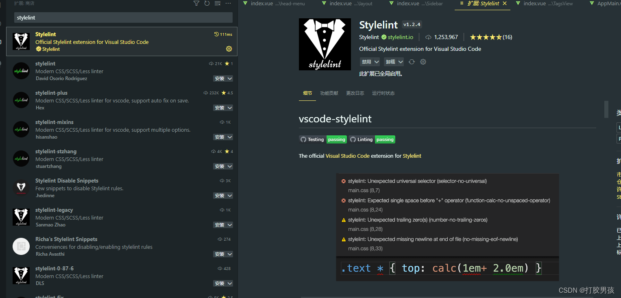Open install dropdown for Richa's Stylelint Snippets
This screenshot has width=621, height=298.
coord(230,254)
